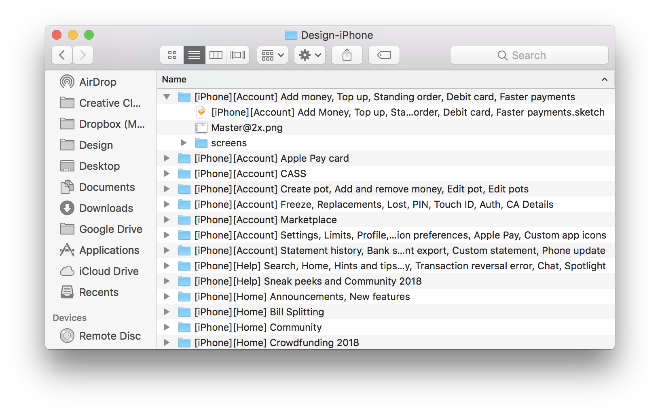Expand the screens folder
This screenshot has width=660, height=414.
183,143
